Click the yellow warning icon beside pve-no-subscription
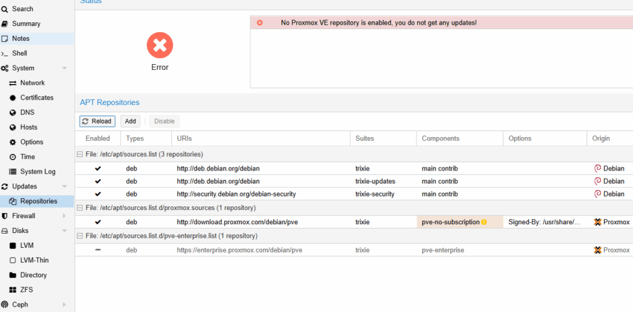Image resolution: width=633 pixels, height=312 pixels. (484, 222)
